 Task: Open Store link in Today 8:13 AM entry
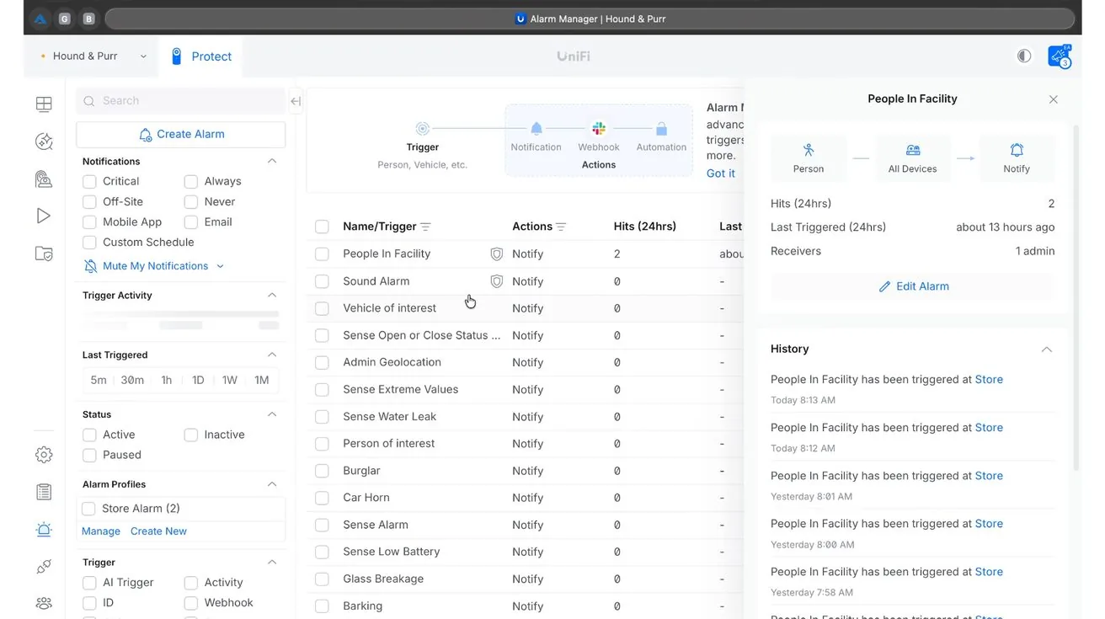click(x=989, y=380)
